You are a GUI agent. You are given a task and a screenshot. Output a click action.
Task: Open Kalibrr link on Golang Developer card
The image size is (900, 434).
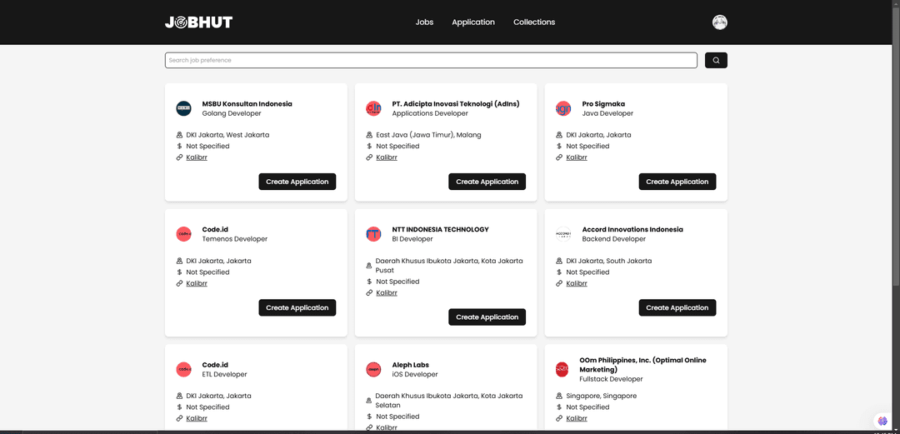pos(197,157)
